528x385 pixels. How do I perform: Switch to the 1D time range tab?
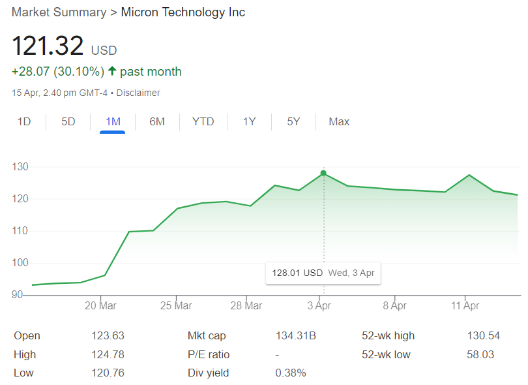coord(24,121)
